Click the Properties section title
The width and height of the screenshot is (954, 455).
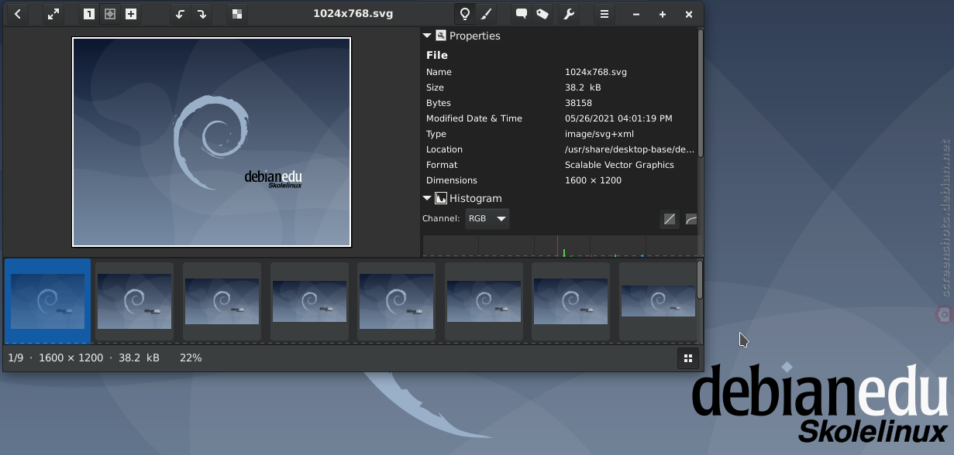(475, 36)
